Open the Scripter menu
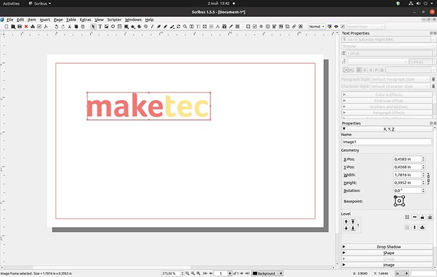Screen dimensions: 437x277 tap(114, 19)
